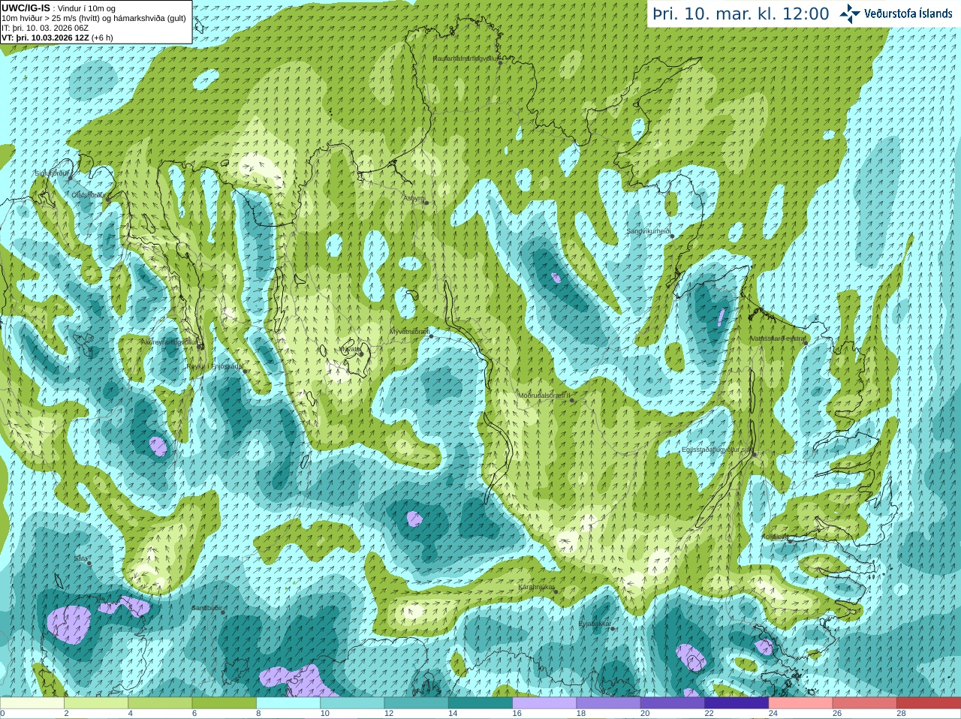
Task: Select the 16–18 m/s legend color swatch
Action: 544,703
